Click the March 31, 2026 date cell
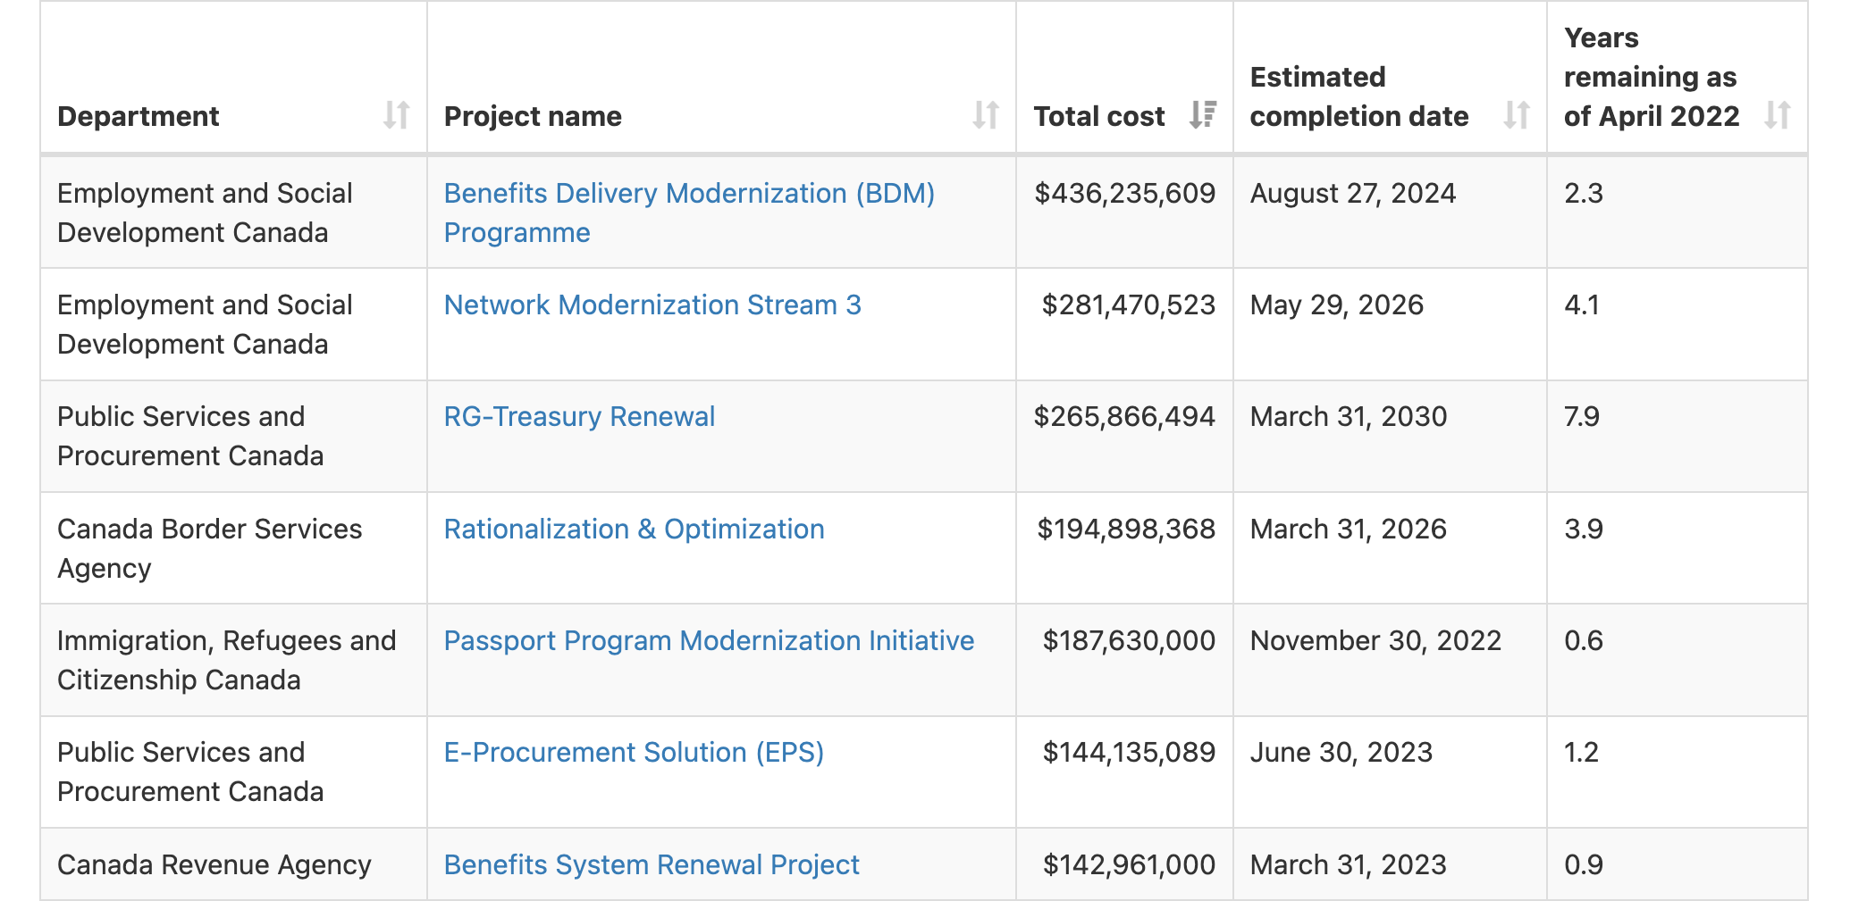1850x901 pixels. tap(1390, 548)
